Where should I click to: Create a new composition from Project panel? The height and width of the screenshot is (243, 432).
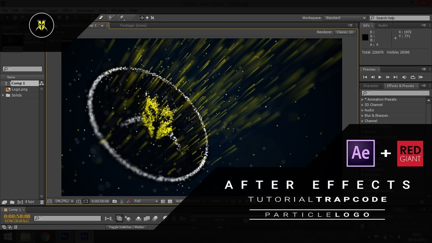20,202
